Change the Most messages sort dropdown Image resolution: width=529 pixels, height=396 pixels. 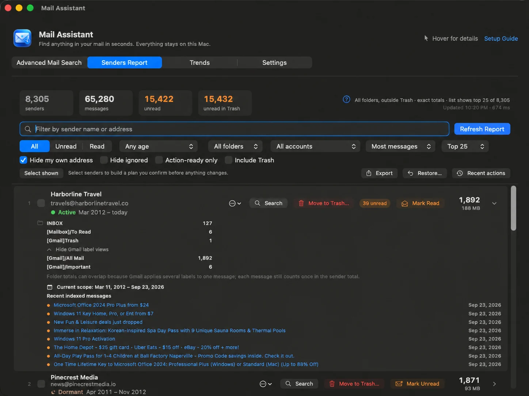tap(400, 146)
